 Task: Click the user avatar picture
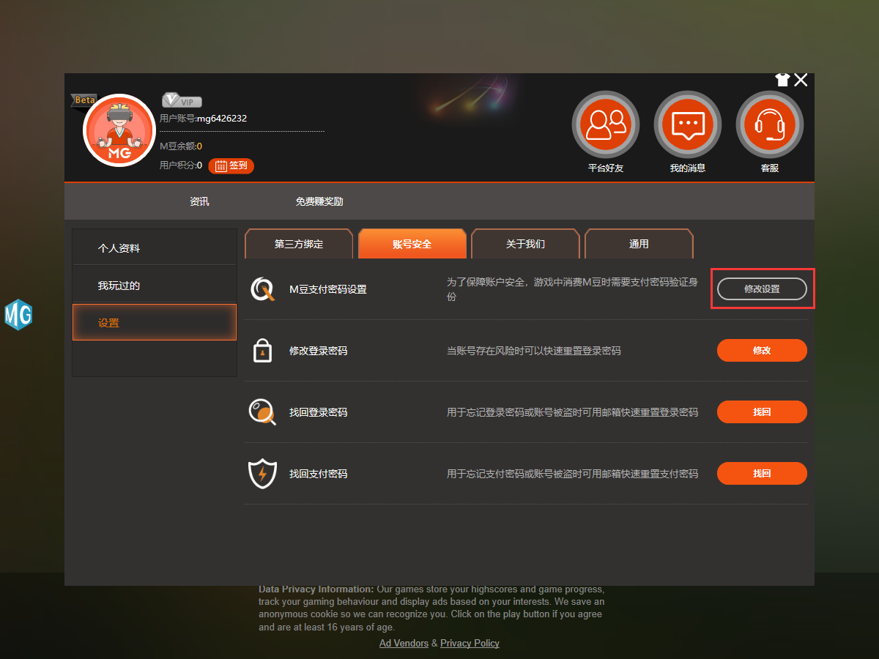(x=119, y=130)
